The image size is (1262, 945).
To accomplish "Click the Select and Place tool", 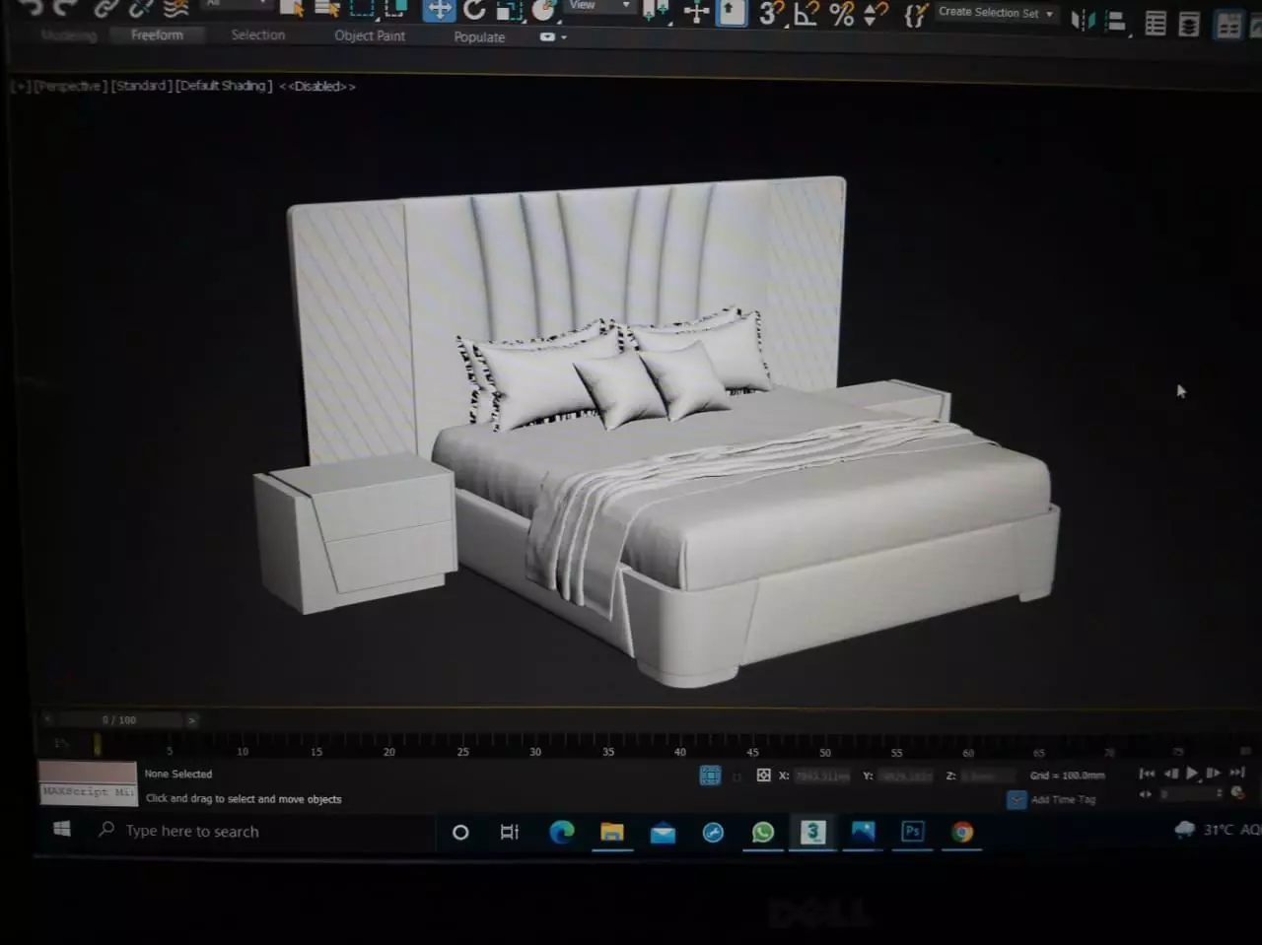I will click(543, 10).
